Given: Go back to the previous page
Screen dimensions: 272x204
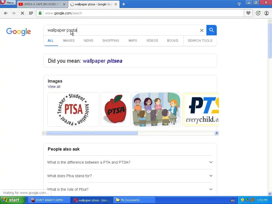Looking at the screenshot, I should (6, 13).
